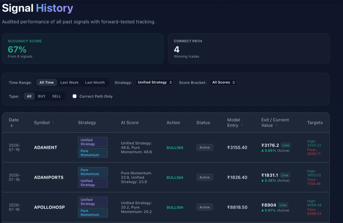Select the All signal type filter

[x=29, y=96]
